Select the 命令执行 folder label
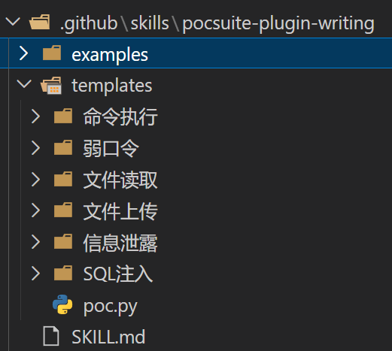Screen dimensions: 392x351 120,116
